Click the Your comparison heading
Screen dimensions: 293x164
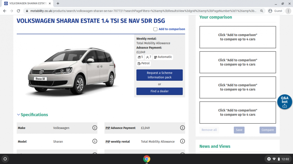point(216,17)
